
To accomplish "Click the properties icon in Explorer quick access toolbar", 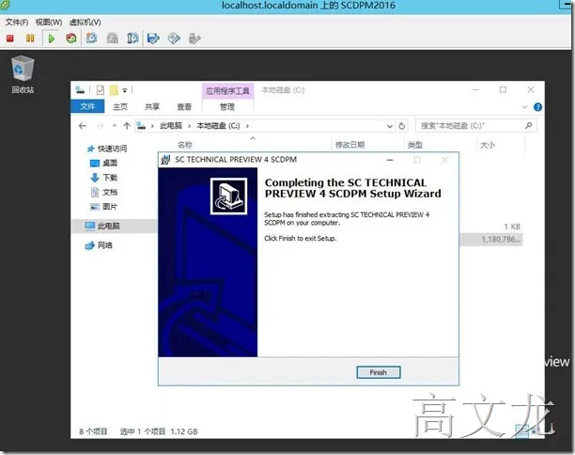I will point(101,90).
